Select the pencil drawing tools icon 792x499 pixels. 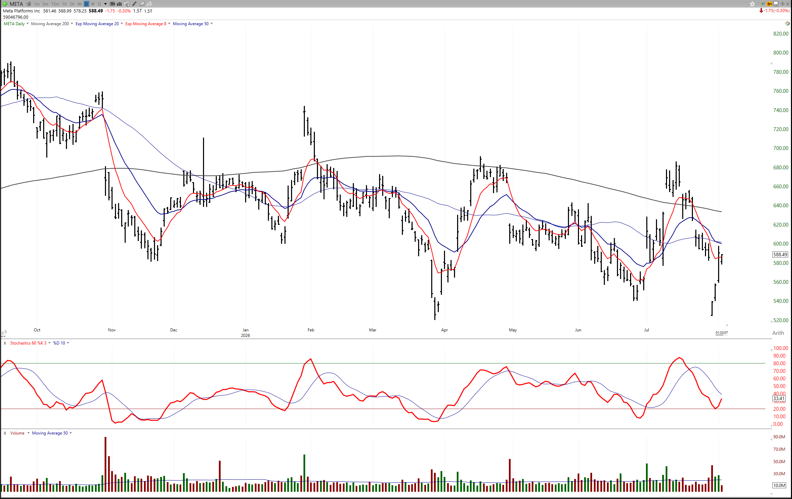134,4
